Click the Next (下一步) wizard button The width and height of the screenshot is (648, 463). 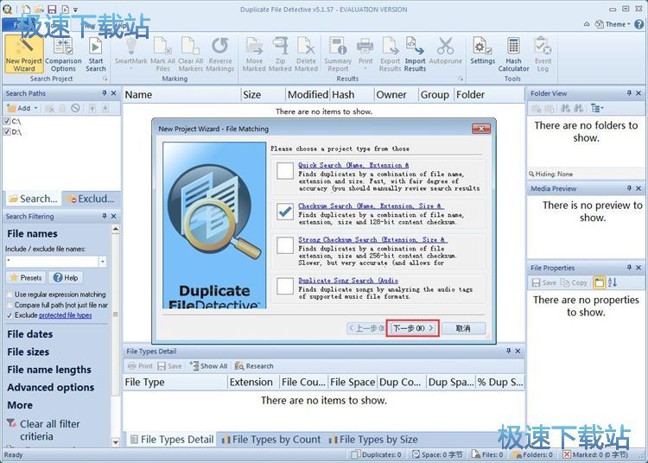click(412, 328)
